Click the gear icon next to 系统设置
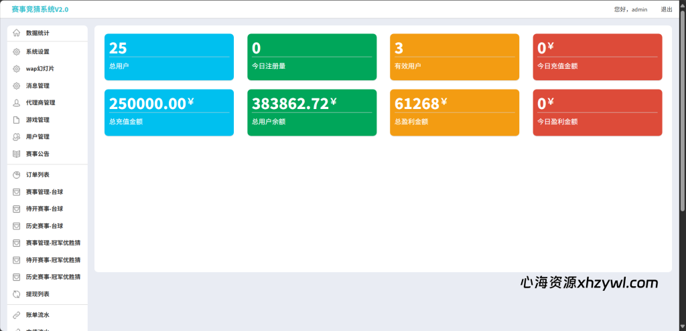 click(x=17, y=51)
